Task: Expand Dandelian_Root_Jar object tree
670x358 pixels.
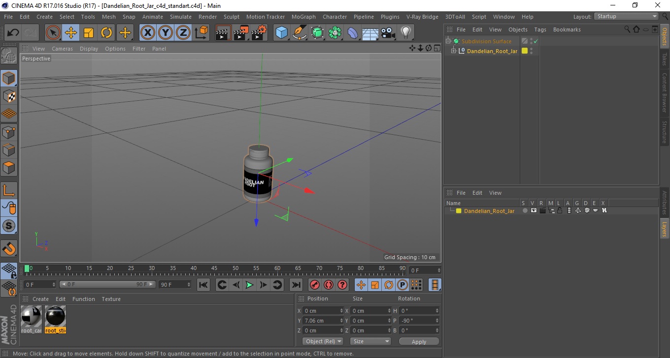Action: point(454,51)
